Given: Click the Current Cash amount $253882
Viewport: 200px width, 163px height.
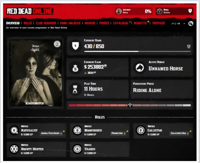Looking at the screenshot, I should [x=95, y=67].
